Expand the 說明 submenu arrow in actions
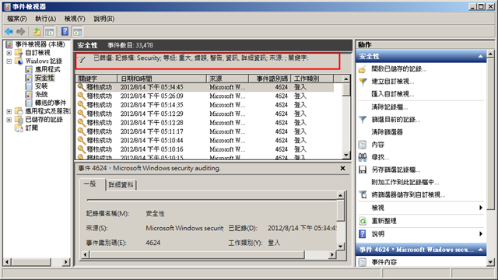 coord(481,234)
